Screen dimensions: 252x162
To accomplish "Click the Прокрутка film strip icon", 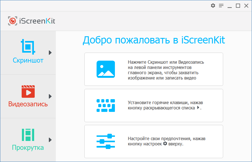I will (28, 135).
